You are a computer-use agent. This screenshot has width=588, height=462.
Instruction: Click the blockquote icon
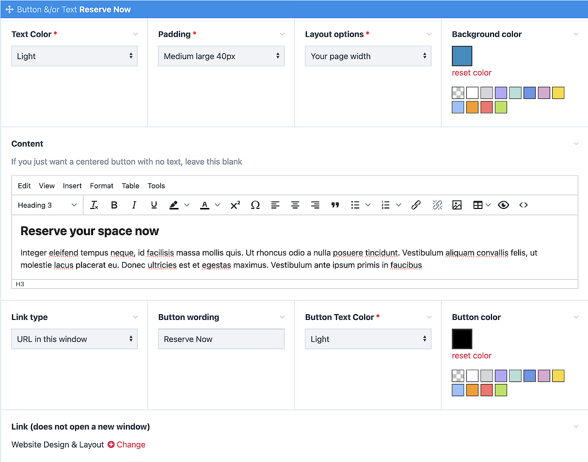pyautogui.click(x=335, y=205)
